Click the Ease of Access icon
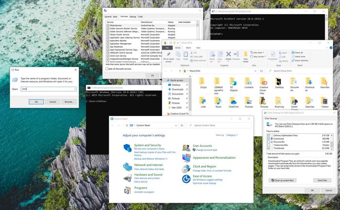340x210 pixels. click(x=186, y=178)
